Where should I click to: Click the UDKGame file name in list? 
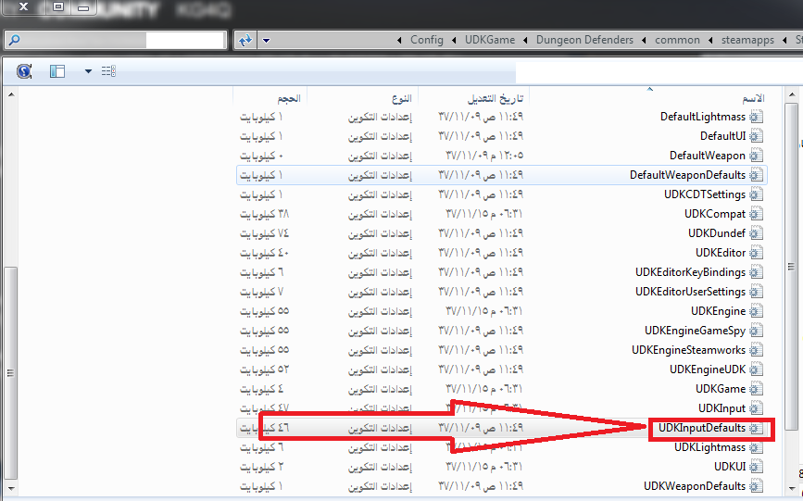point(720,389)
